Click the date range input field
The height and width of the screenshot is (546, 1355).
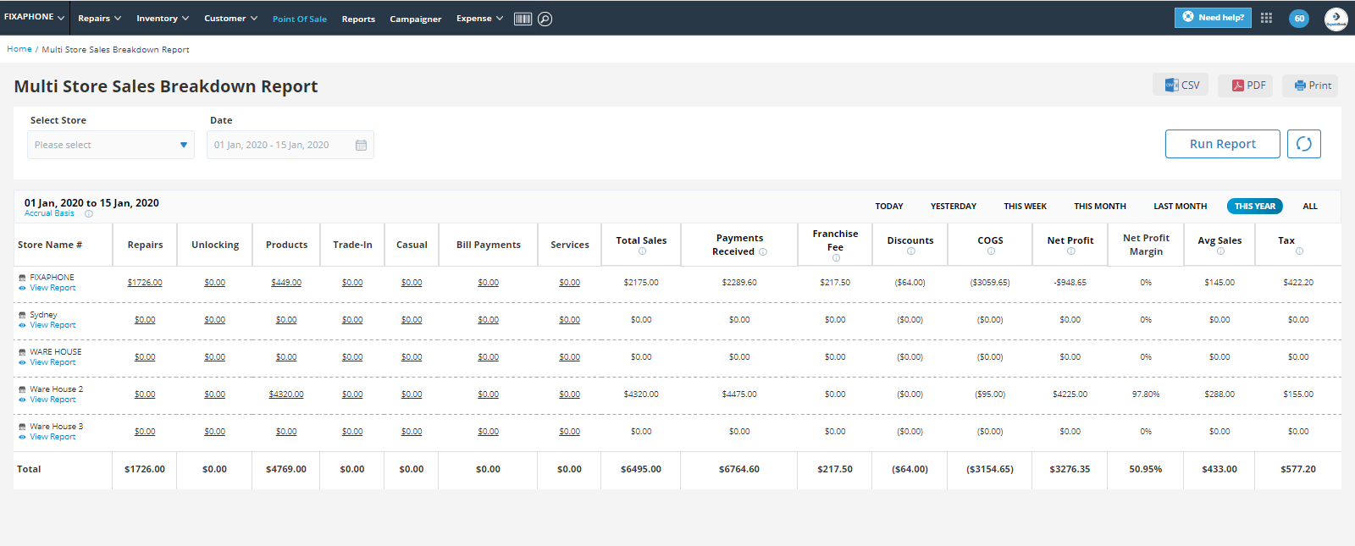click(290, 145)
